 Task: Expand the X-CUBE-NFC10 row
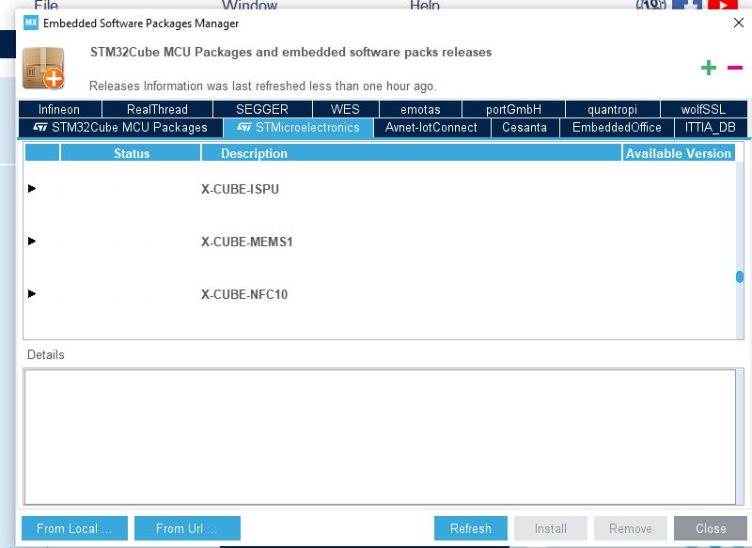pos(32,293)
